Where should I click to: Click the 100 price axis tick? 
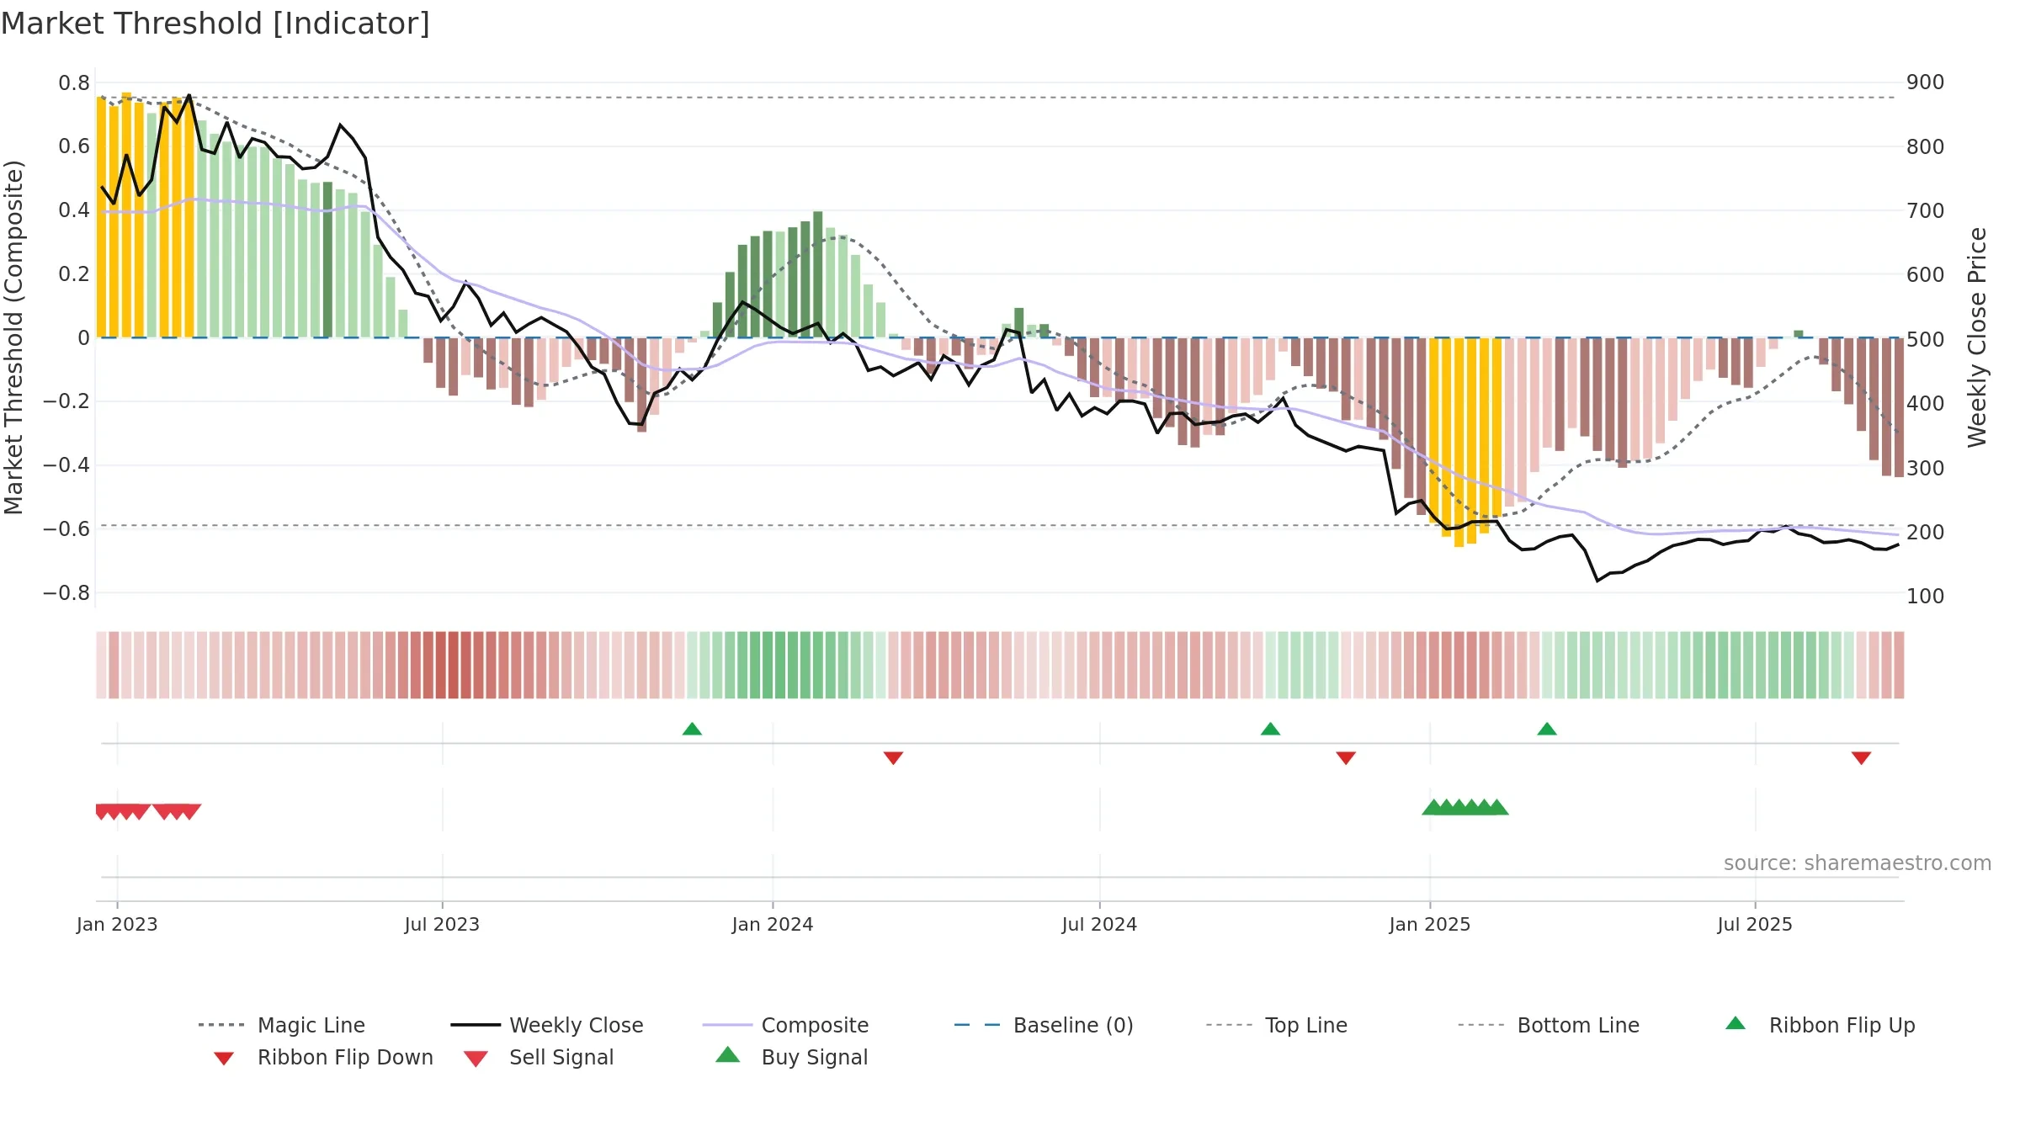(x=1926, y=596)
